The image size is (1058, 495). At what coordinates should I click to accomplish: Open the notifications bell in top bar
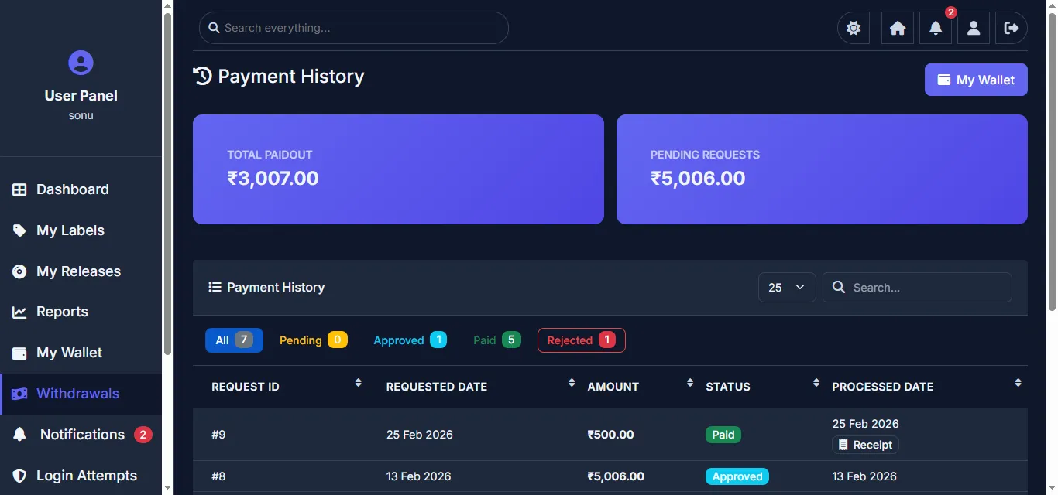click(936, 28)
